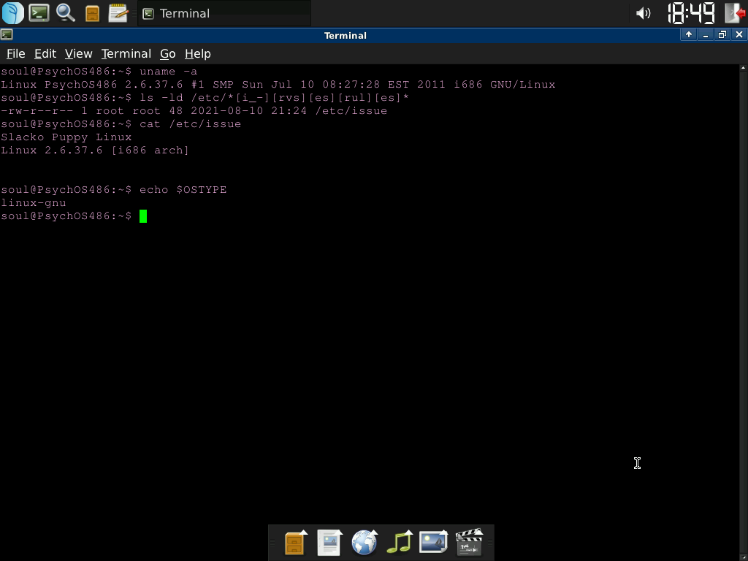The width and height of the screenshot is (748, 561).
Task: Open the Edit menu
Action: [45, 53]
